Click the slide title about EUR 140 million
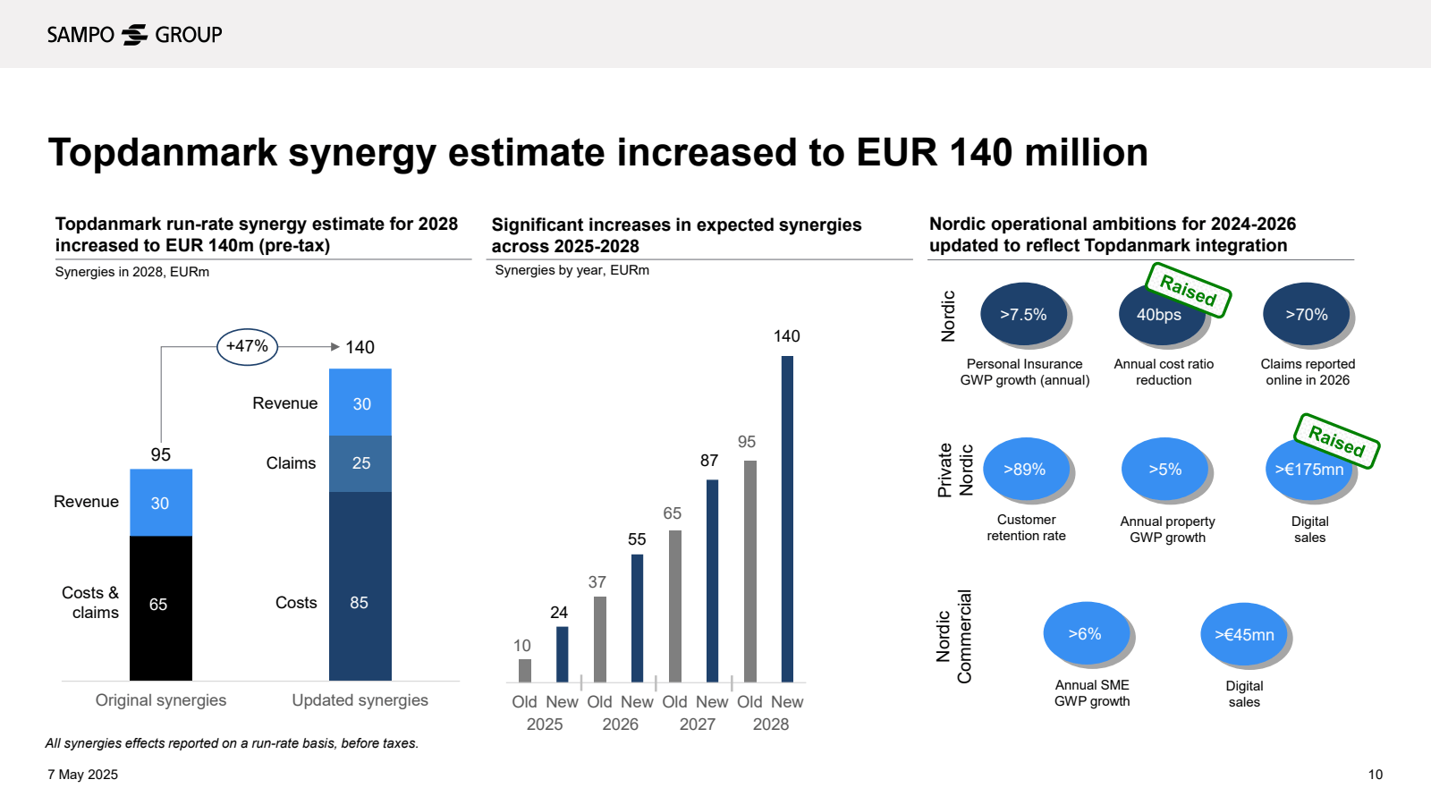 point(597,153)
